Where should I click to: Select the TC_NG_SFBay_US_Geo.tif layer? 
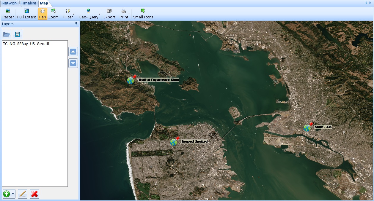tap(26, 44)
